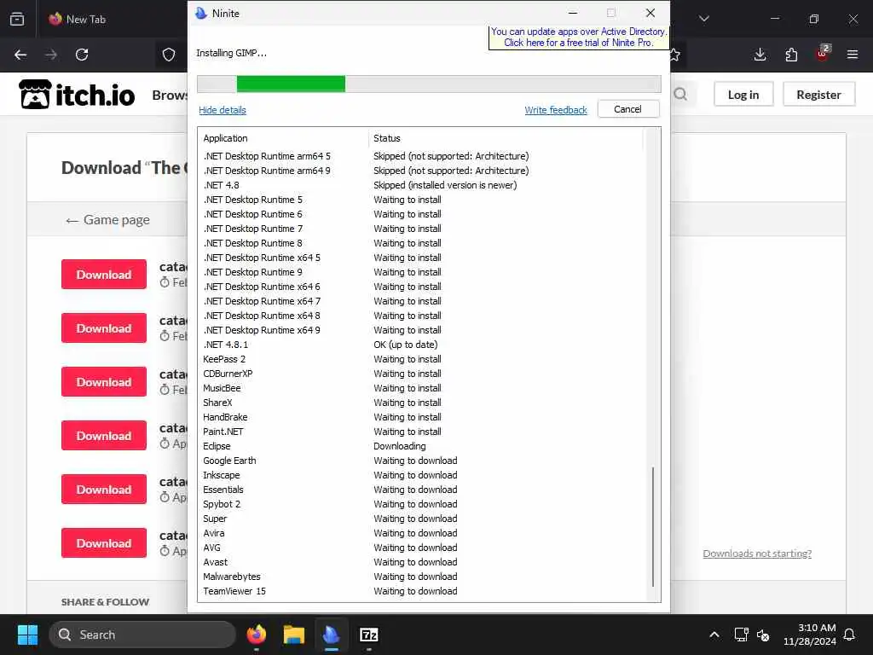Select the TeamViewer 15 row
The width and height of the screenshot is (873, 655).
pos(422,591)
